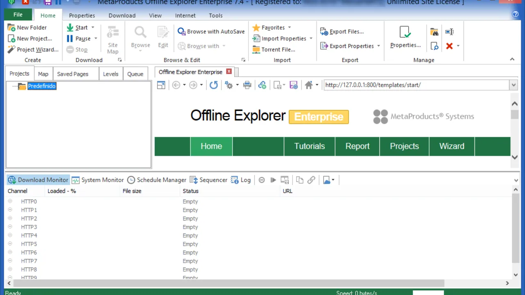This screenshot has height=295, width=525.
Task: Close the Offline Explorer Enterprise browser tab
Action: 229,72
